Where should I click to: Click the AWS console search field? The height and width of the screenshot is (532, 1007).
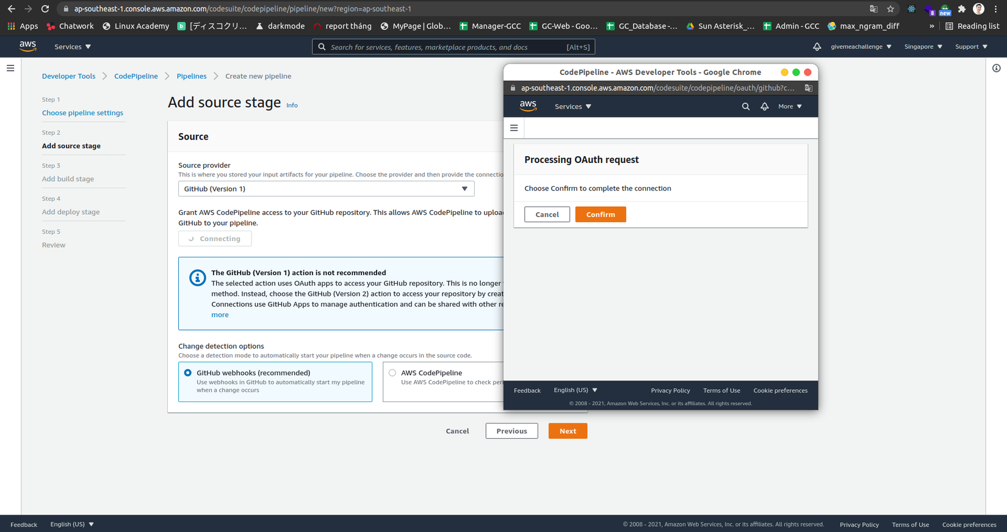point(453,47)
